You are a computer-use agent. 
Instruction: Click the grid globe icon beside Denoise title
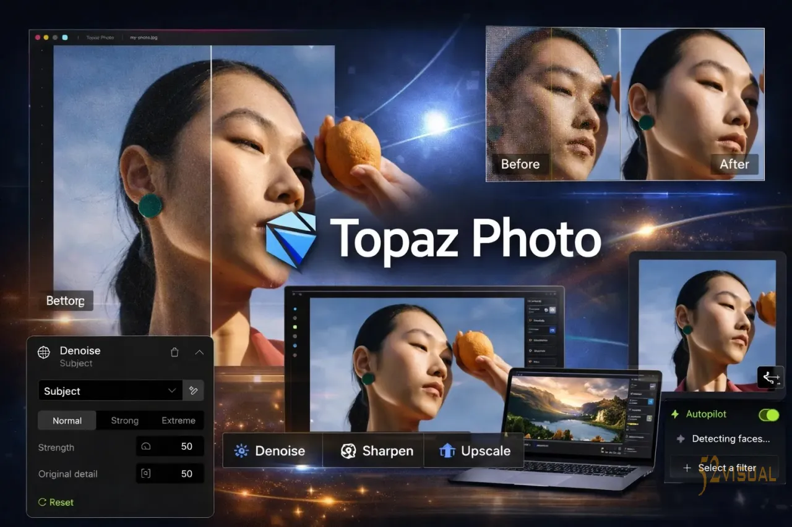click(43, 352)
